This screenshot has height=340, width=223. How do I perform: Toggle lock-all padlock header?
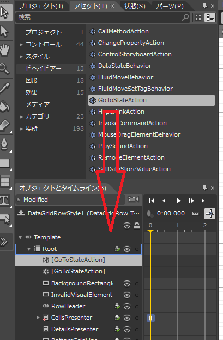137,226
